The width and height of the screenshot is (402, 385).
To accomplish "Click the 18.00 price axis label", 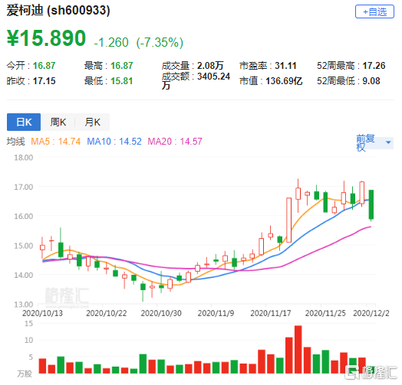I will click(x=23, y=158).
